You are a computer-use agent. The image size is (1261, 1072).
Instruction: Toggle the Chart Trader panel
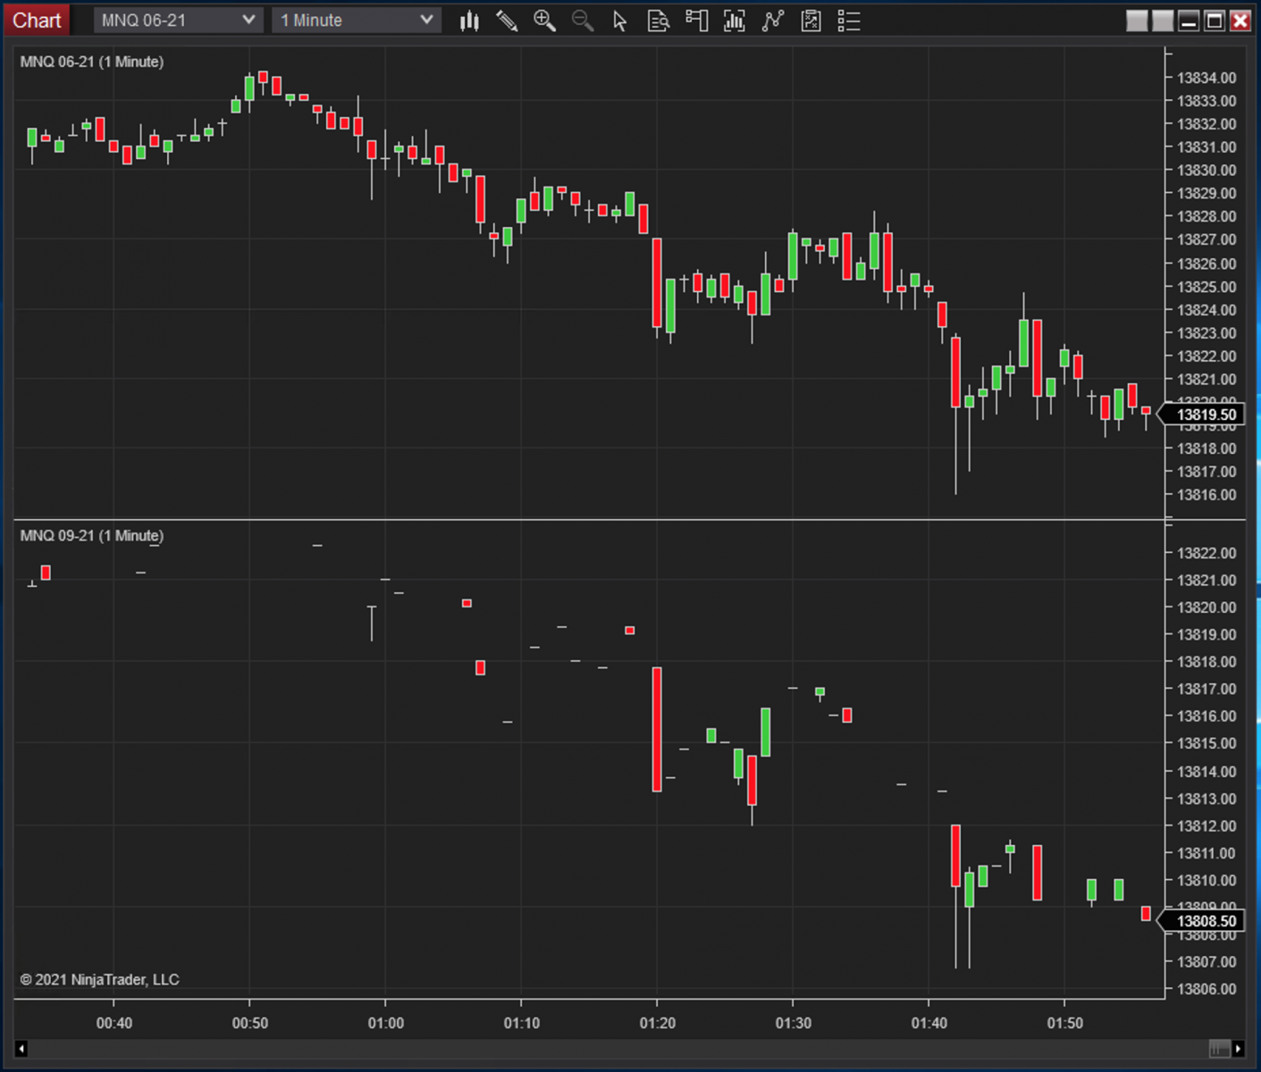tap(696, 21)
